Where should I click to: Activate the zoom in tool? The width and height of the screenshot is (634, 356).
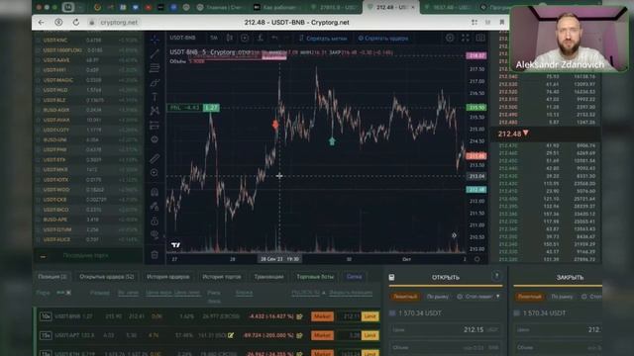coord(155,173)
